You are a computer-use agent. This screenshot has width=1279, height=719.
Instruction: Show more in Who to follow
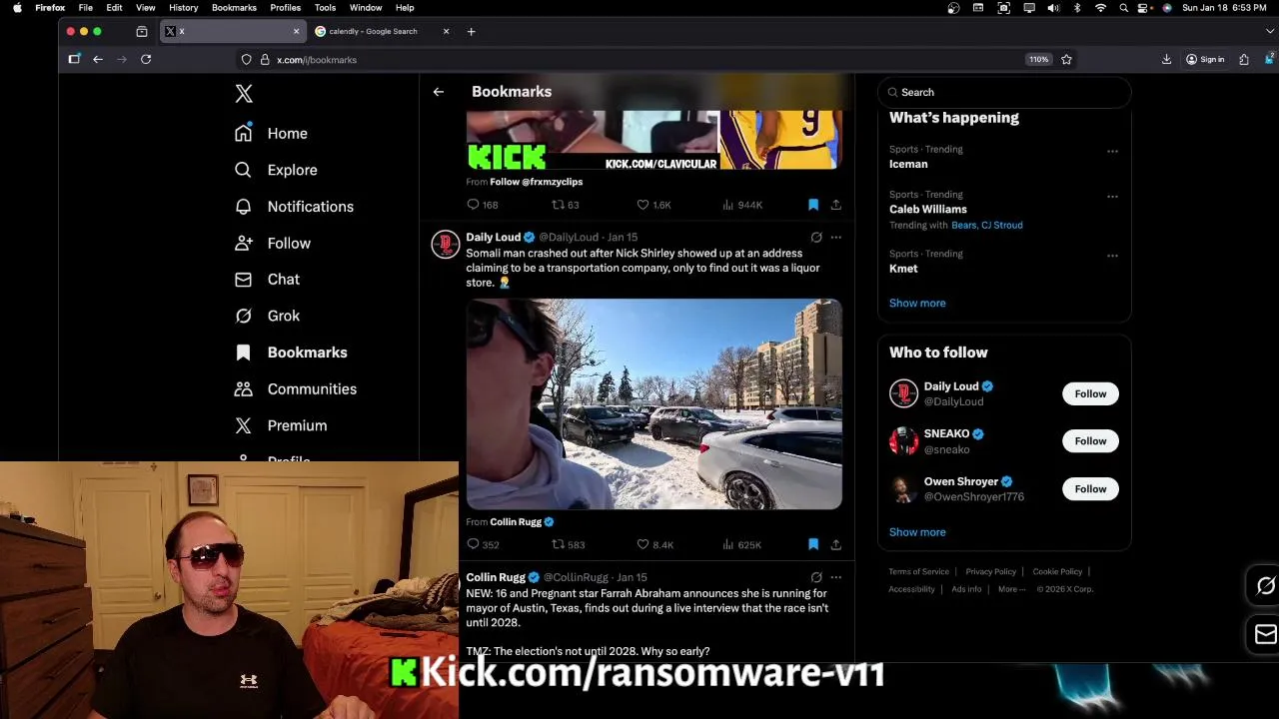point(917,532)
